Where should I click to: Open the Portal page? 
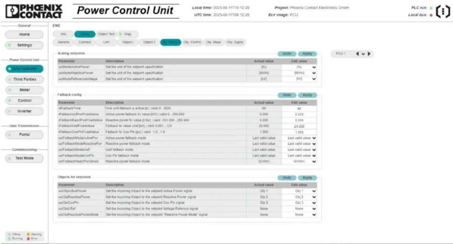pos(24,134)
